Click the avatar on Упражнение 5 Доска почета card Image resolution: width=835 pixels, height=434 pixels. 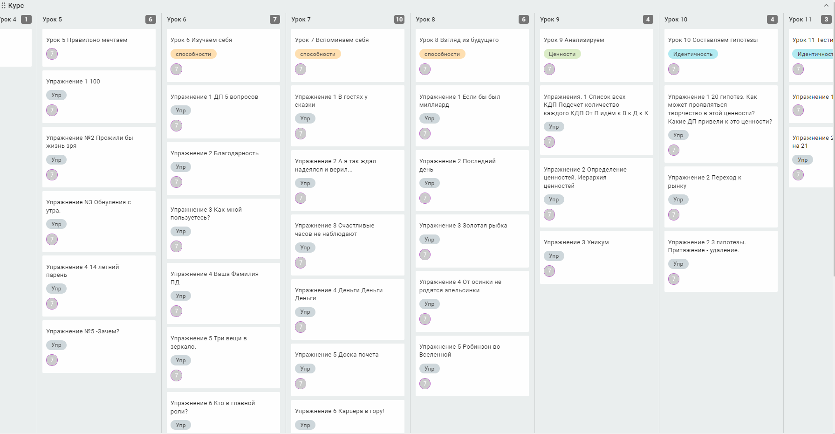point(301,384)
